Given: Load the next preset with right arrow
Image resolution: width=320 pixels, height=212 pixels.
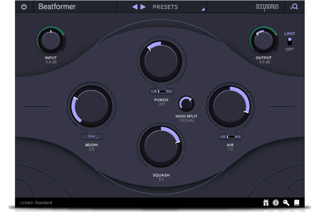Looking at the screenshot, I should tap(143, 7).
